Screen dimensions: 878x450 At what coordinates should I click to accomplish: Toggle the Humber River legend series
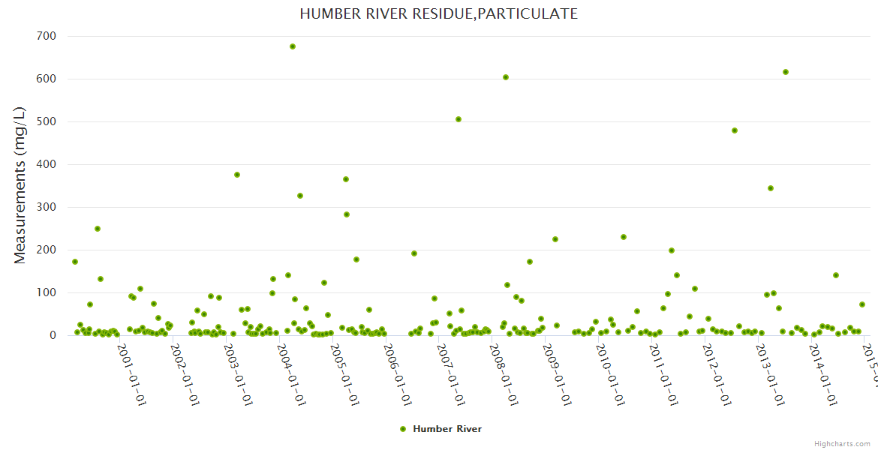[447, 429]
